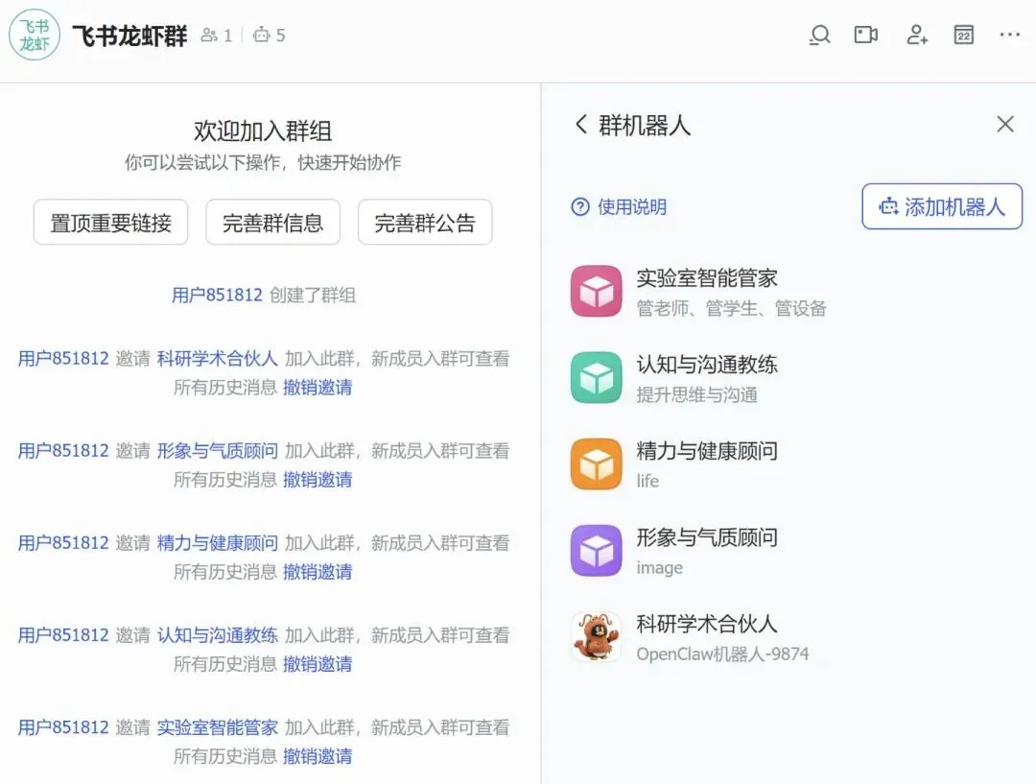Close the 群机器人 panel
1036x784 pixels.
click(1005, 124)
